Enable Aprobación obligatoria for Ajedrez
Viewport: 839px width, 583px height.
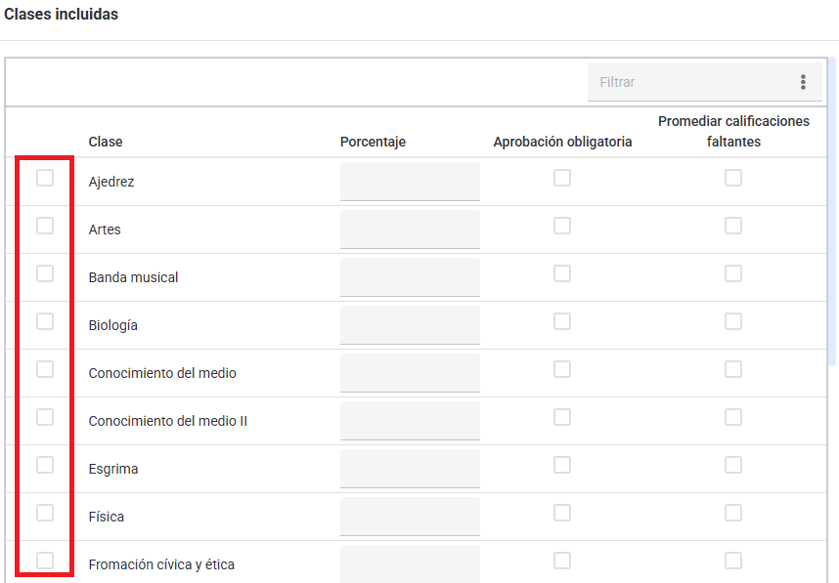[x=562, y=178]
